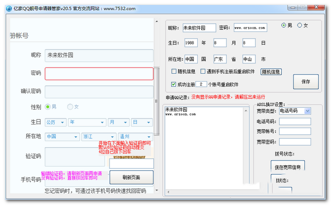Toggle 遇到手机注册后重启软件 checkbox
331x205 pixels.
[x=203, y=72]
